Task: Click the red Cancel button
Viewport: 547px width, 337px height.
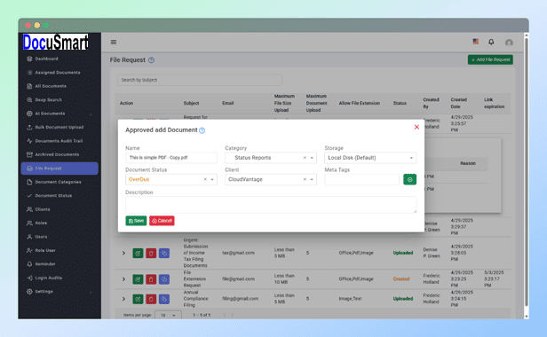Action: [162, 221]
